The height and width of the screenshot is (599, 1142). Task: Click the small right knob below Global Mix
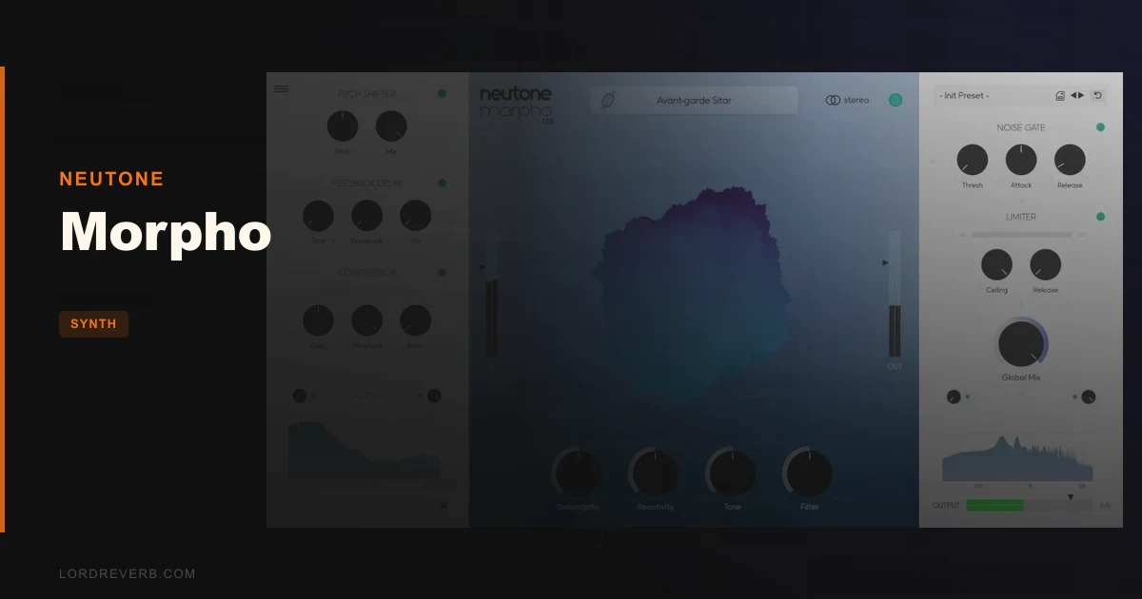[1088, 396]
